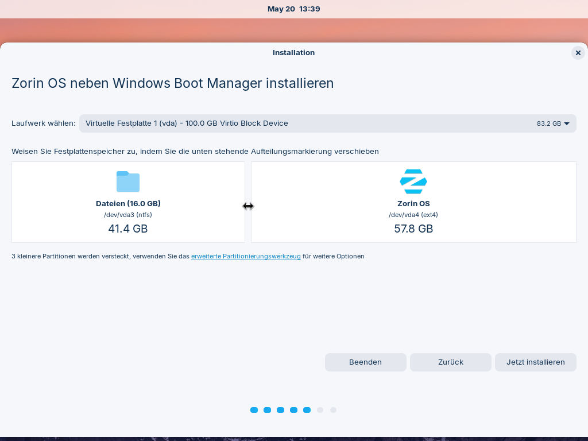The image size is (588, 441).
Task: Go back with the Zurück button
Action: coord(450,362)
